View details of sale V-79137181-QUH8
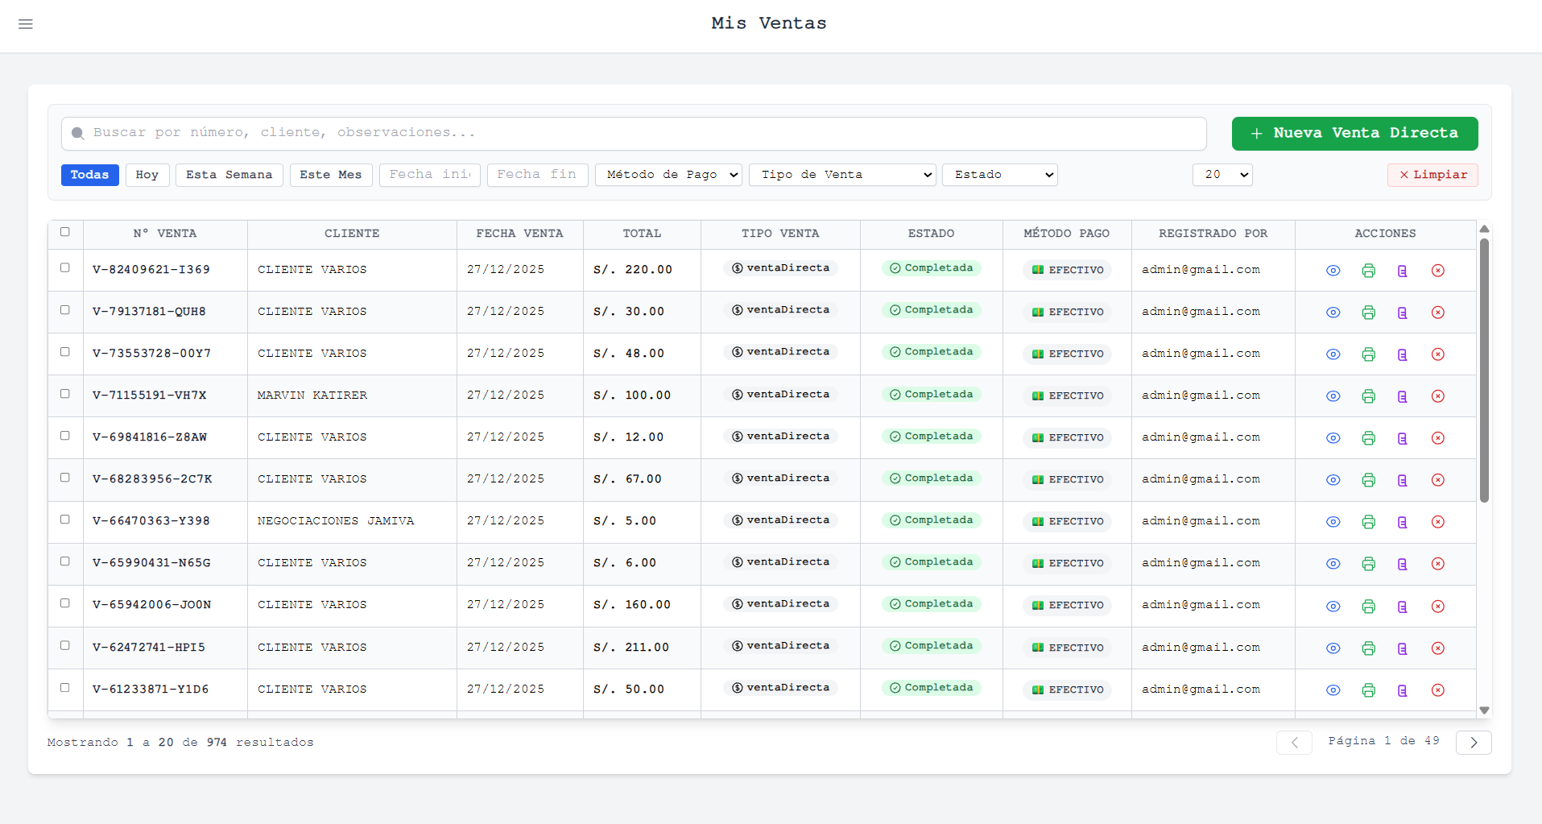The width and height of the screenshot is (1542, 824). click(x=1333, y=313)
